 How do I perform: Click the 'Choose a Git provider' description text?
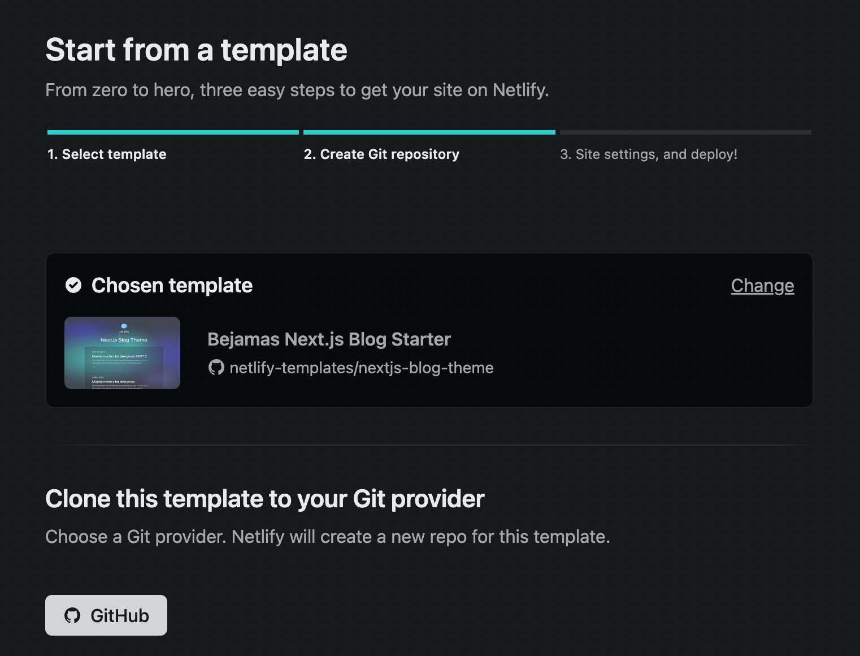[328, 537]
